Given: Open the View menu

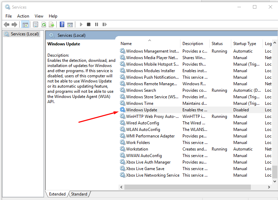Looking at the screenshot, I should 39,16.
